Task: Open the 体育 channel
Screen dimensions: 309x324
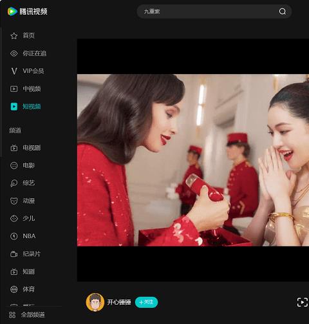Action: [x=29, y=289]
